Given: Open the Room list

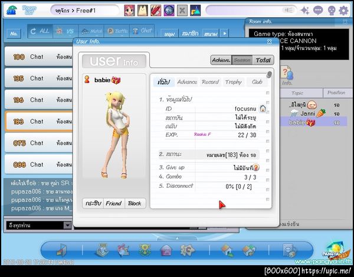Looking at the screenshot, I should point(29,10).
